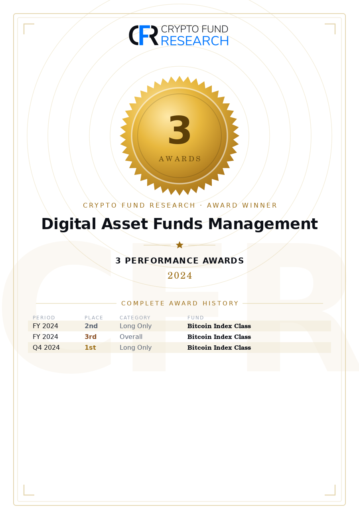Click the '3rd' place cell
Viewport: 359px width, 519px height.
tap(91, 337)
